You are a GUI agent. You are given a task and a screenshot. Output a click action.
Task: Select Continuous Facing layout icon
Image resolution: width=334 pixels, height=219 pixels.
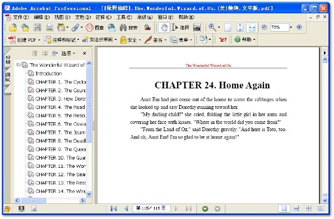(x=308, y=208)
